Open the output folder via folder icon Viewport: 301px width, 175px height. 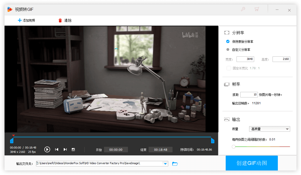(175, 164)
